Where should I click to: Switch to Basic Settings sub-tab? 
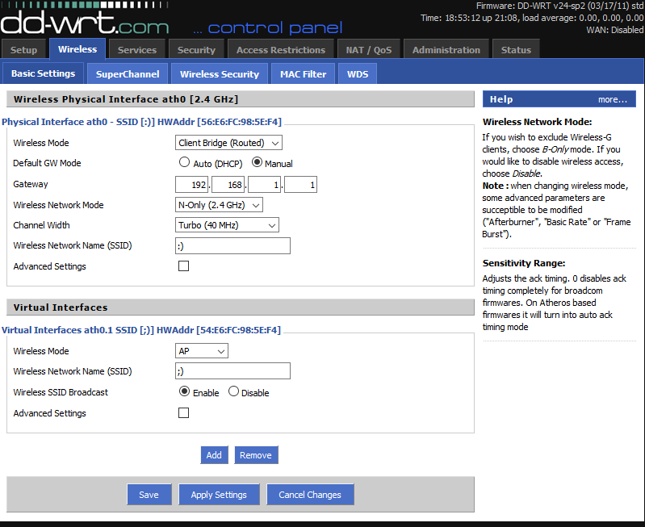click(x=44, y=73)
